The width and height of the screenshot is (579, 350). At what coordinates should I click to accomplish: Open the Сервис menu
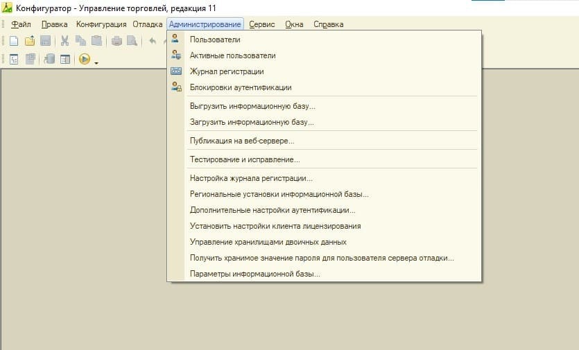(262, 24)
